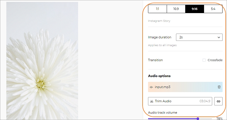The image size is (227, 120).
Task: Click the white flower preview image
Action: pos(42,61)
